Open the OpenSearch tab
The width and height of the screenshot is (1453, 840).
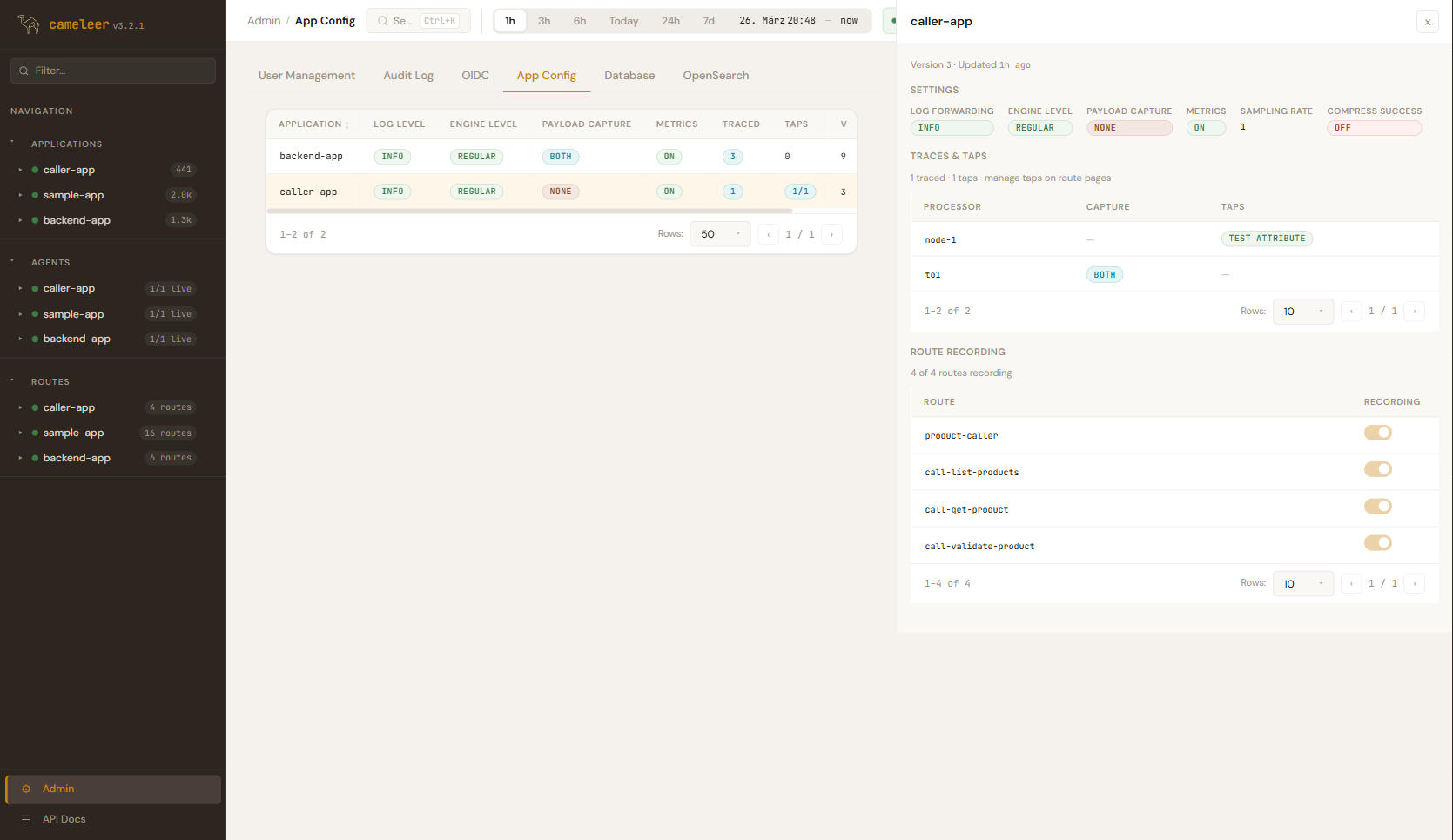pos(715,76)
